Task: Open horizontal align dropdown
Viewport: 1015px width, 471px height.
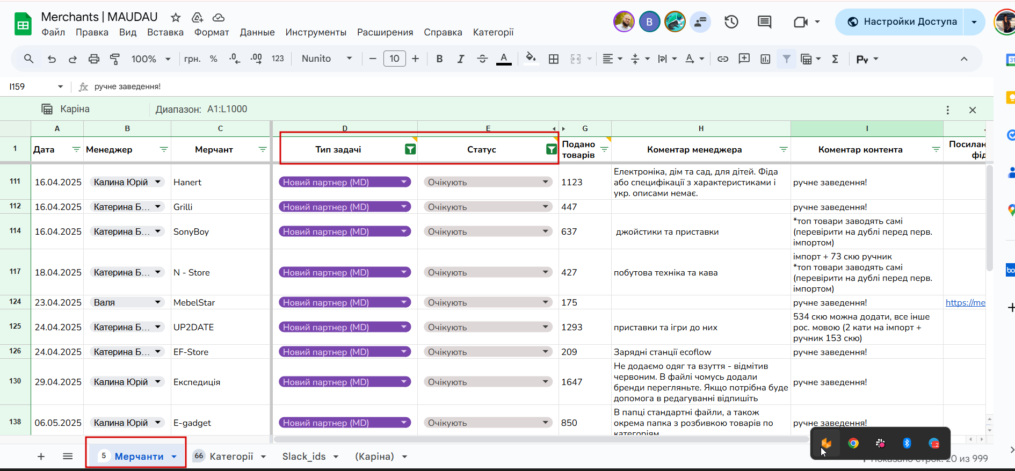Action: pyautogui.click(x=612, y=59)
